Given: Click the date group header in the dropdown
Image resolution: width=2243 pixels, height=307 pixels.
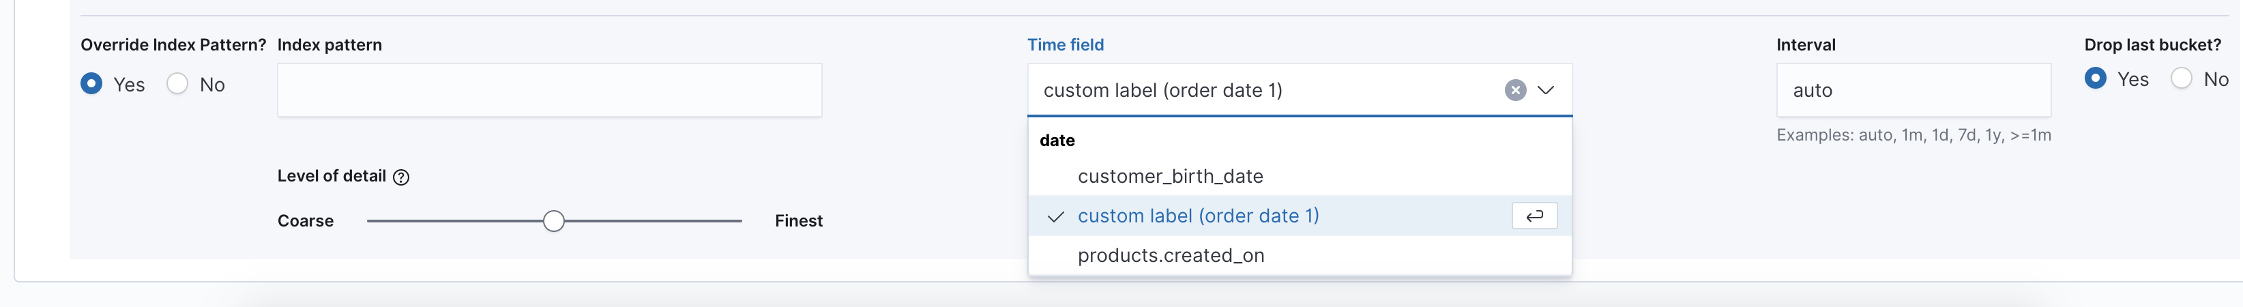Looking at the screenshot, I should [1057, 141].
